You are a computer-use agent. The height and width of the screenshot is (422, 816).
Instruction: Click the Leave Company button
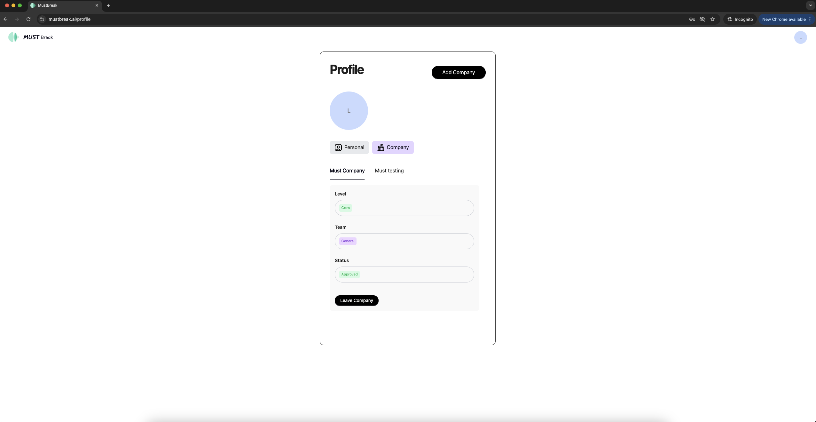coord(357,300)
